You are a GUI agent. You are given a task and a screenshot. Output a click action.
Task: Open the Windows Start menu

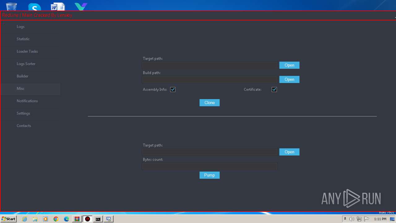tap(8, 219)
